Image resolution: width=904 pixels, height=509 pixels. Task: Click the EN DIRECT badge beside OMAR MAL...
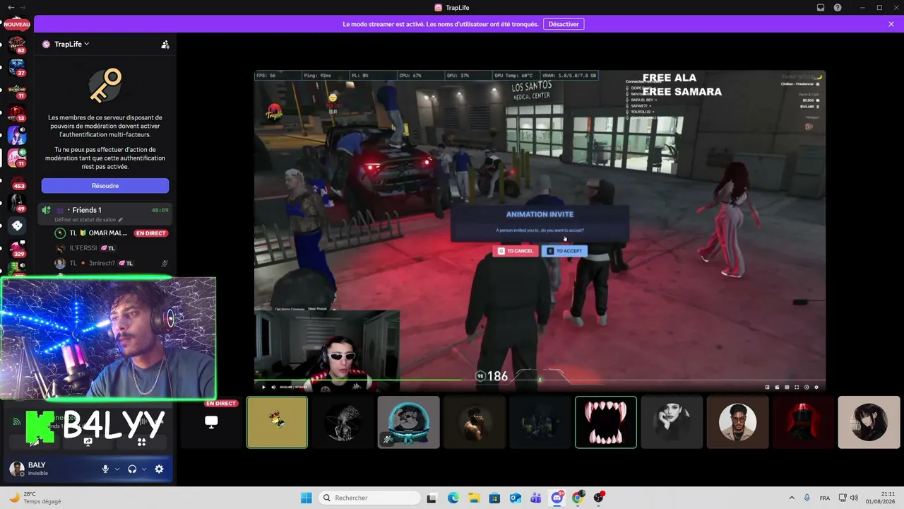pos(151,233)
